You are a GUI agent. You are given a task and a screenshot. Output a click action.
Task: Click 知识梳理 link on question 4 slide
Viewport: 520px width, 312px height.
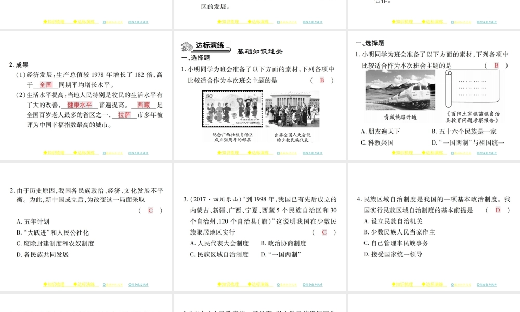402,284
